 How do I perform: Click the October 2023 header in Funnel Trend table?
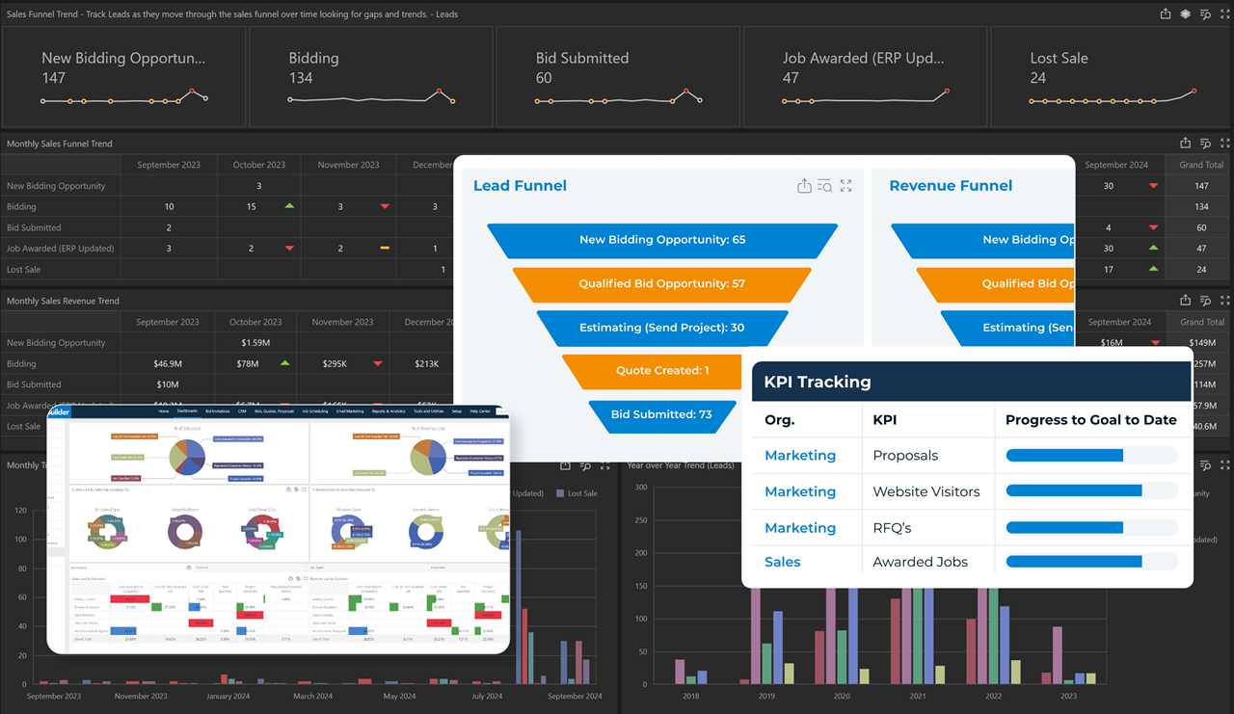click(259, 165)
